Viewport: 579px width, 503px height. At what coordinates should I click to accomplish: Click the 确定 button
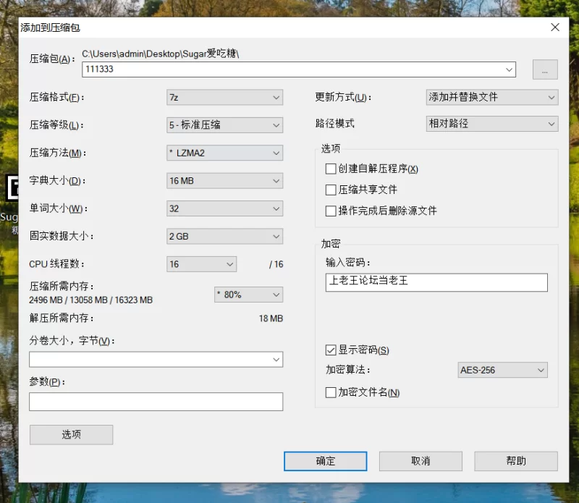325,461
